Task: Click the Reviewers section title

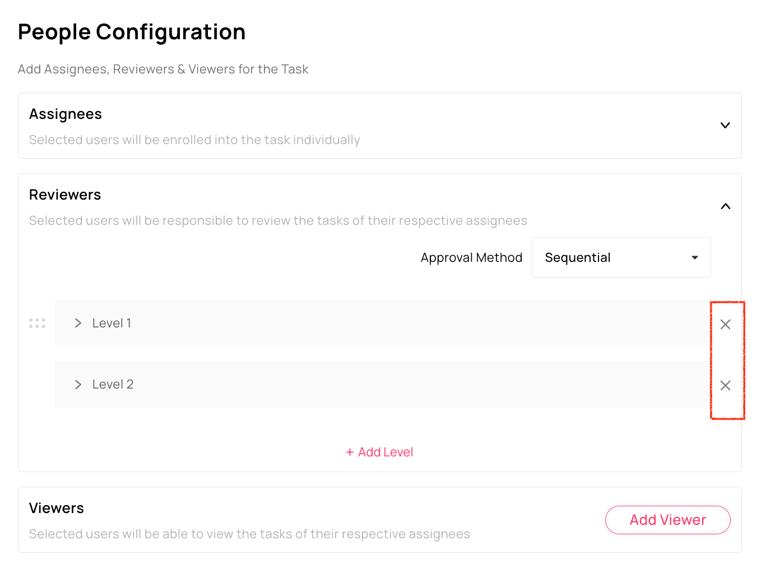Action: [x=65, y=195]
